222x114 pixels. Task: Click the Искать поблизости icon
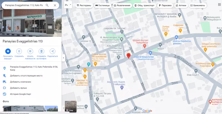pyautogui.click(x=30, y=51)
